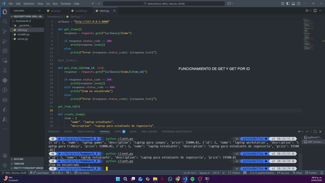Click Ln 26, Col 1 position indicator
325x183 pixels.
[x=190, y=173]
